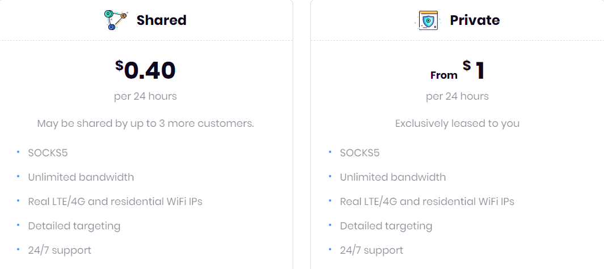Click Real LTE/4G IPs in Shared plan
The image size is (604, 269).
tap(115, 201)
